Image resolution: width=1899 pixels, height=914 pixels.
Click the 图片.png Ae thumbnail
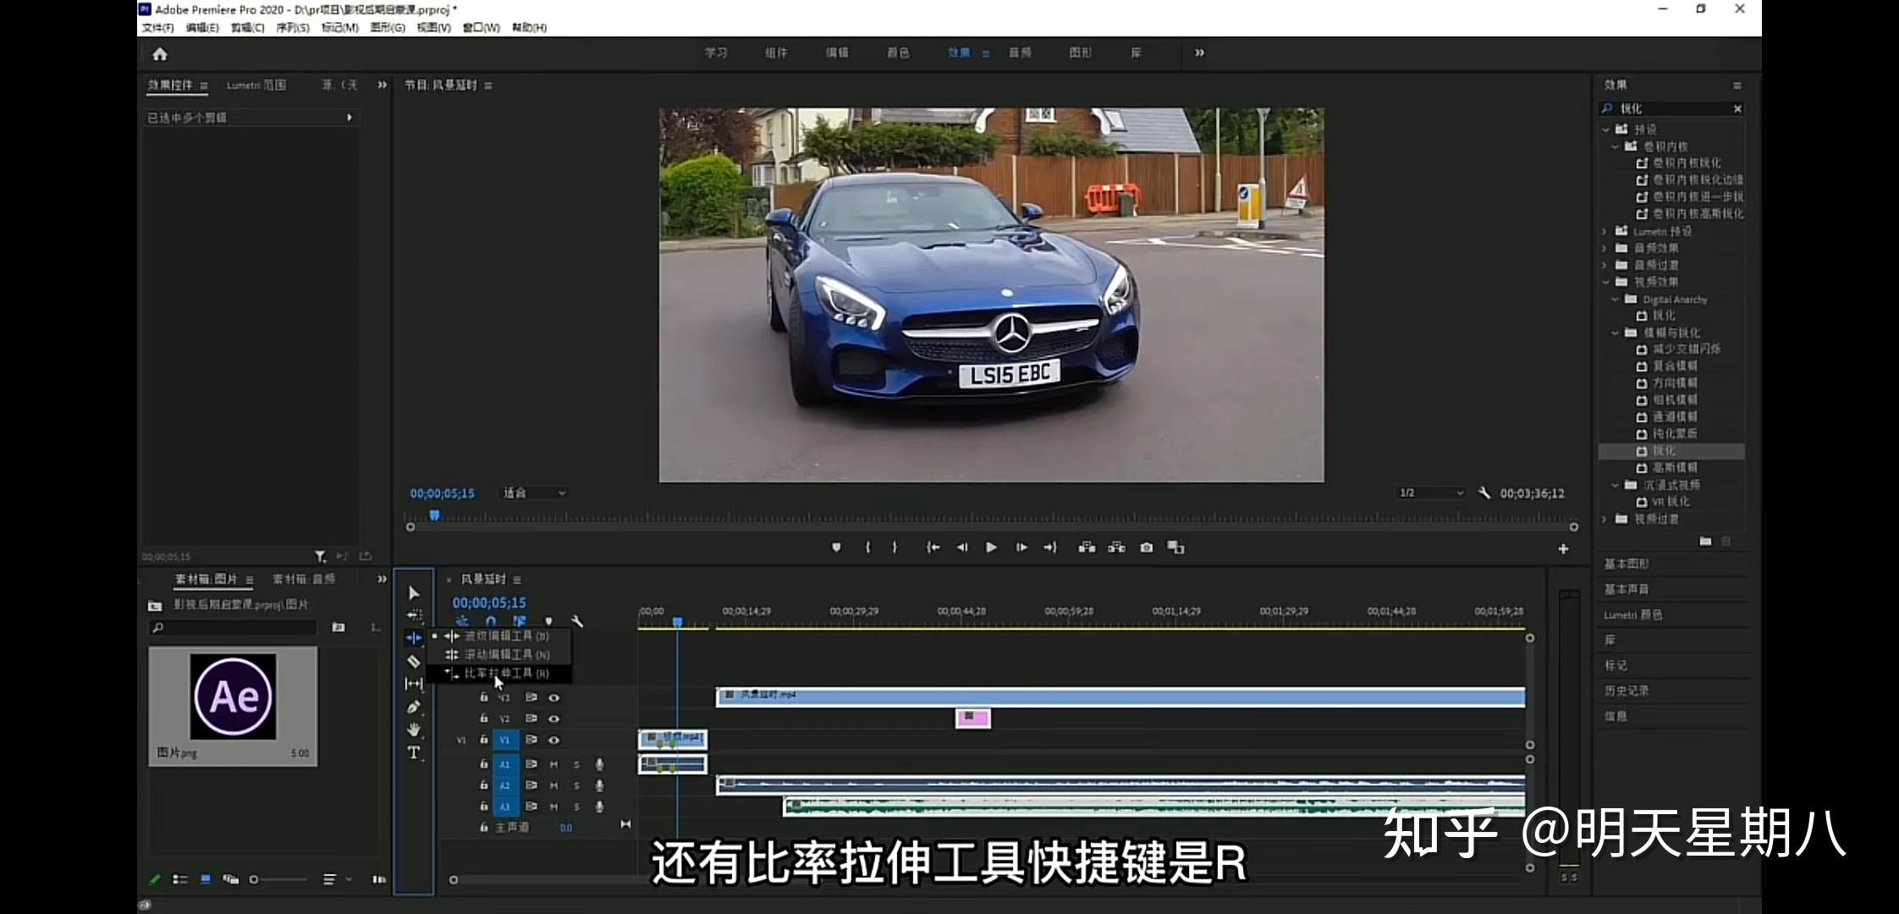(233, 697)
